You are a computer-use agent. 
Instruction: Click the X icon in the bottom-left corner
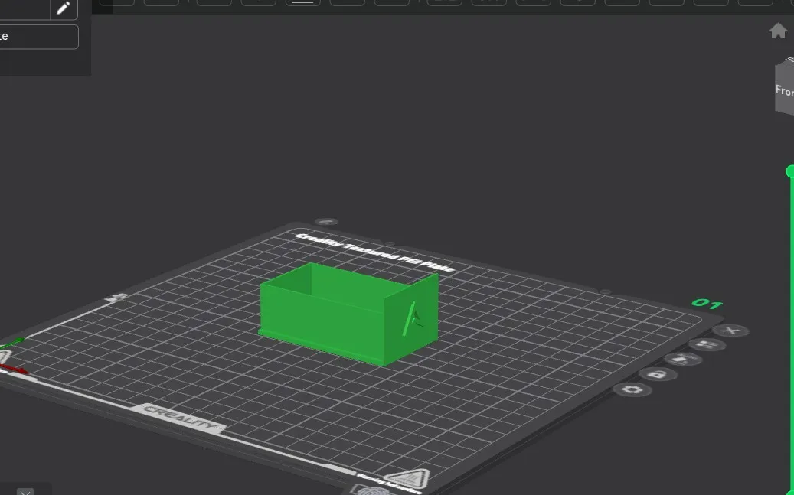25,490
